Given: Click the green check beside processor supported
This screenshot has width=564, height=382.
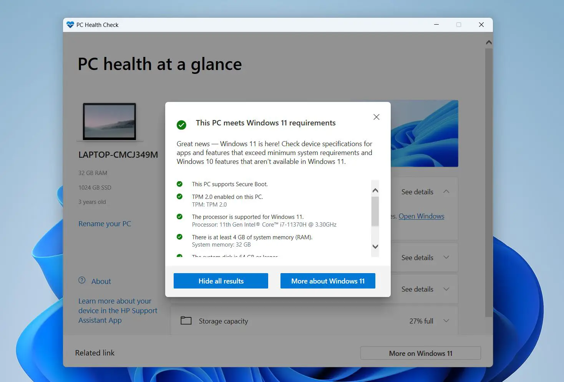Looking at the screenshot, I should (x=179, y=217).
